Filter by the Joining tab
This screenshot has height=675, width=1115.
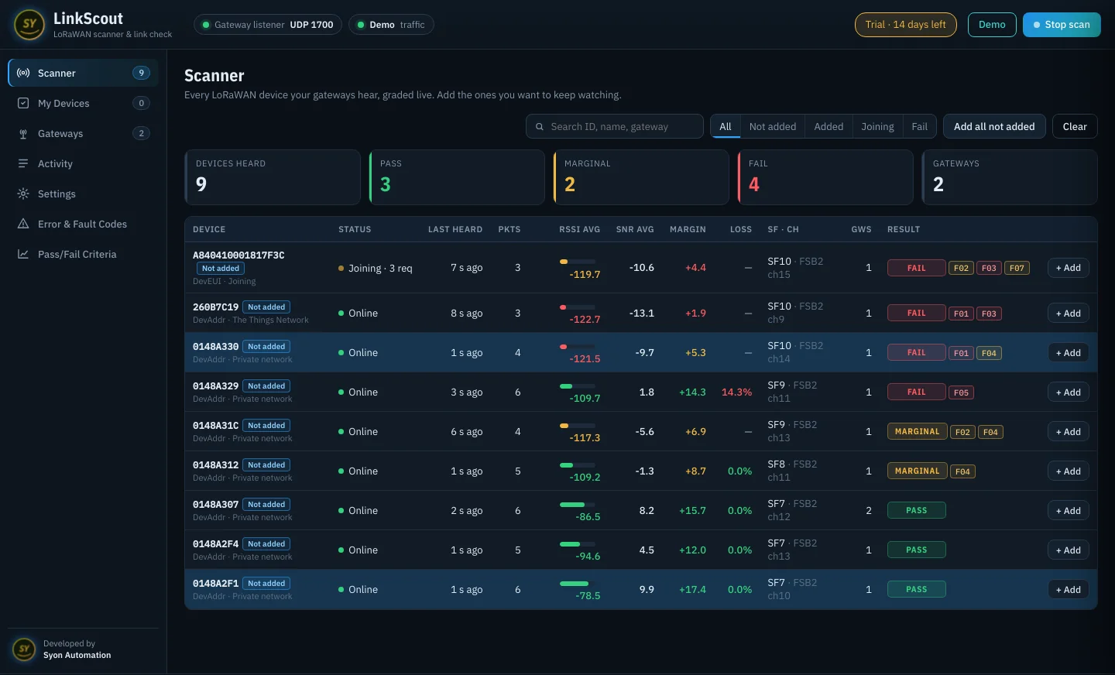[x=877, y=126]
